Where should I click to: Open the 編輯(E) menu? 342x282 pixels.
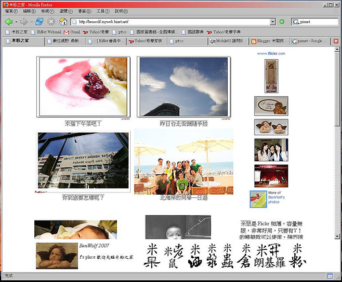pos(29,11)
